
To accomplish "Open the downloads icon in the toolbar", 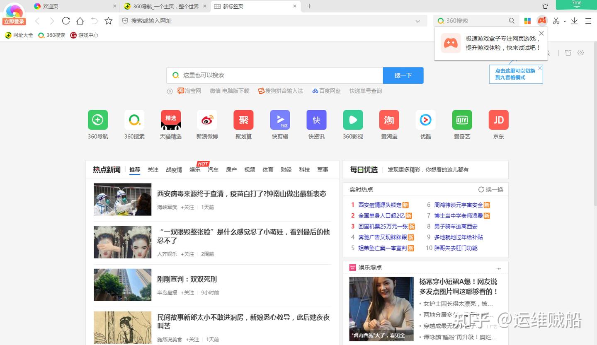I will (x=574, y=21).
